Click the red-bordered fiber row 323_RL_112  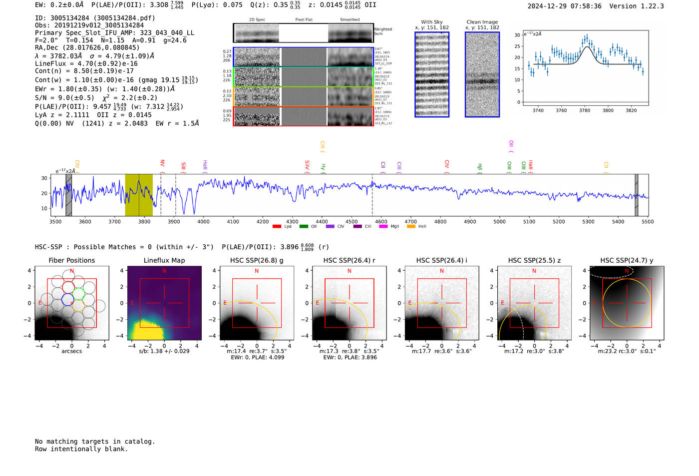[x=304, y=116]
